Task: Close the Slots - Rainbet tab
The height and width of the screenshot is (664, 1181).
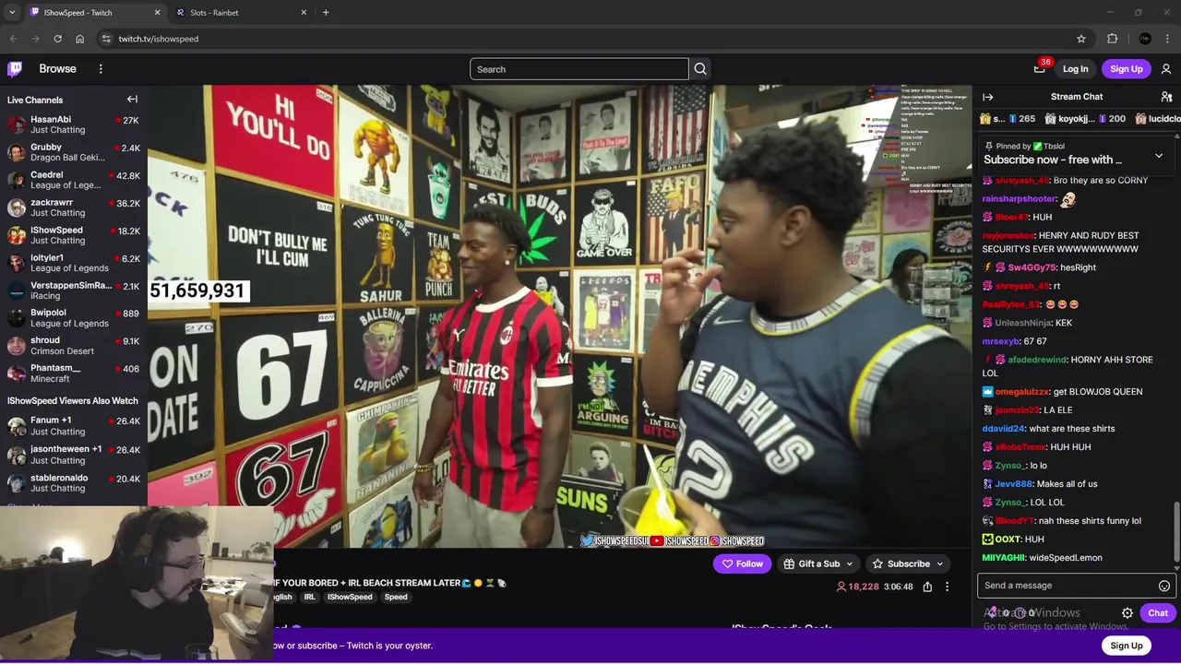Action: tap(304, 13)
